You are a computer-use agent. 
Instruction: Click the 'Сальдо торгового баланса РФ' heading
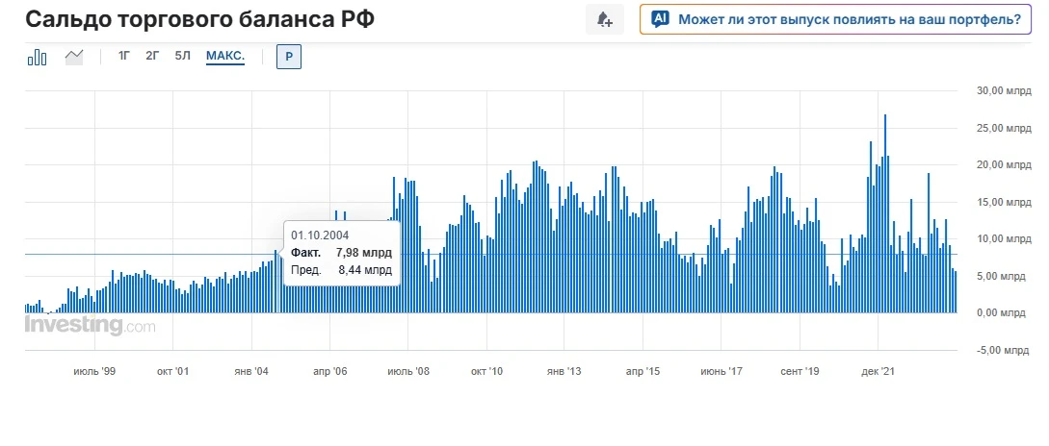coord(199,19)
